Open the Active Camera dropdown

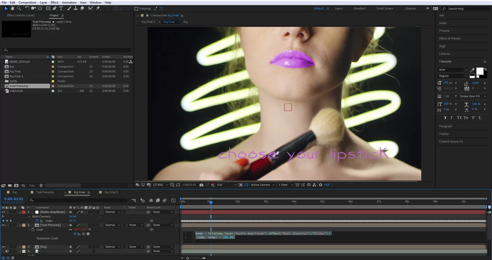click(262, 185)
